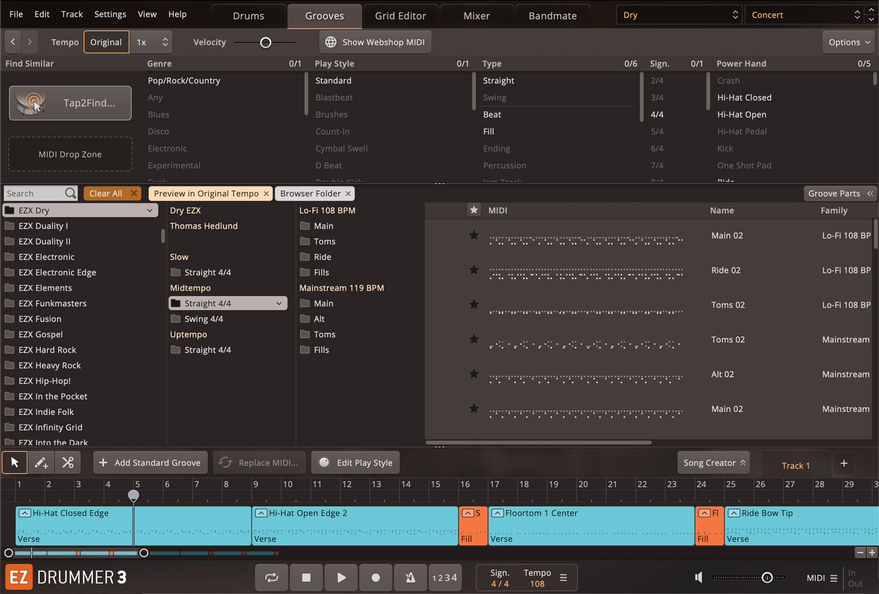Click Show Webshop MIDI
The width and height of the screenshot is (879, 594).
[x=375, y=42]
